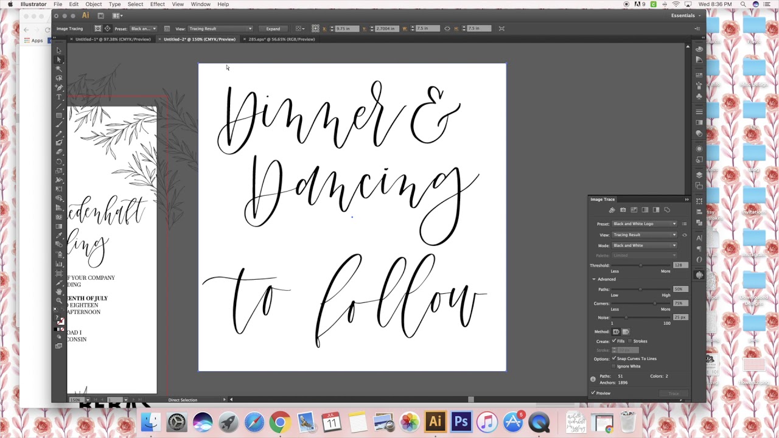This screenshot has height=438, width=779.
Task: Open Finder from the Dock
Action: pyautogui.click(x=151, y=422)
